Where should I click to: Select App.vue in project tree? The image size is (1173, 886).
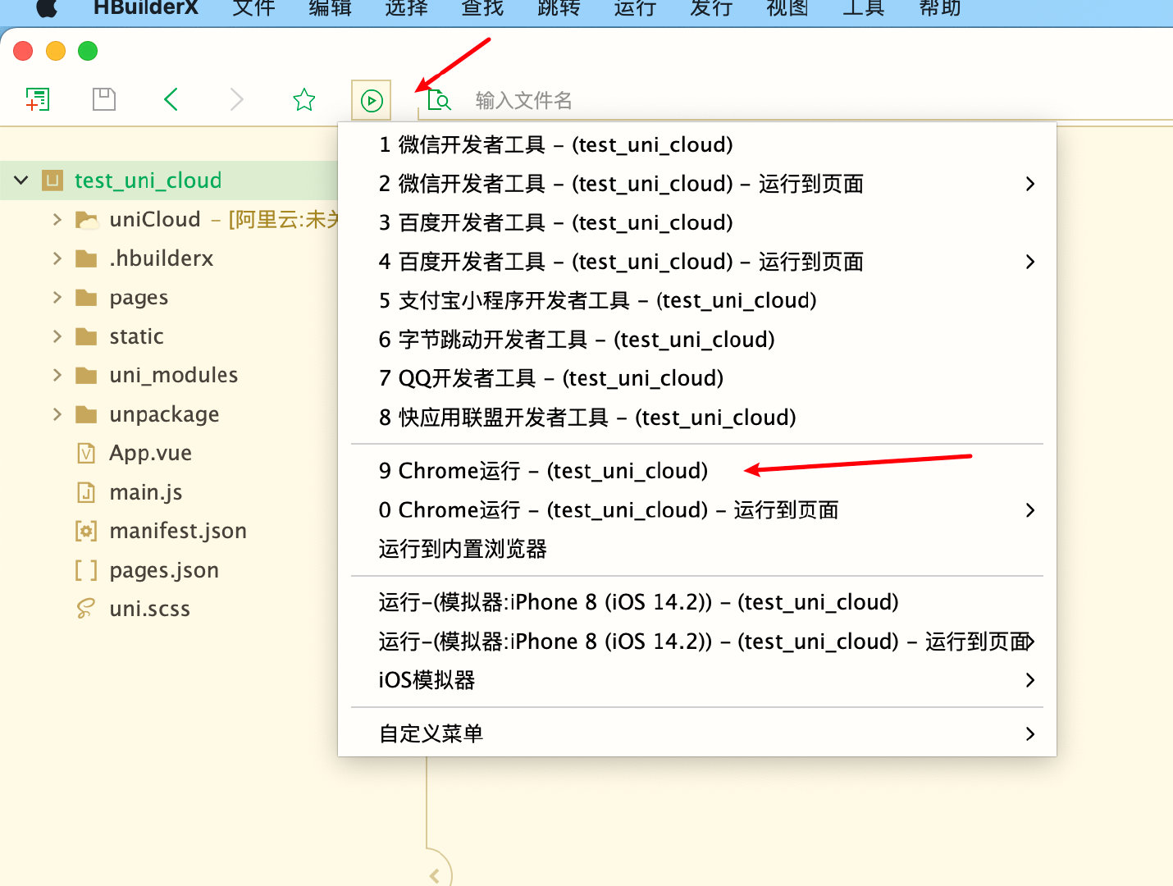coord(151,453)
